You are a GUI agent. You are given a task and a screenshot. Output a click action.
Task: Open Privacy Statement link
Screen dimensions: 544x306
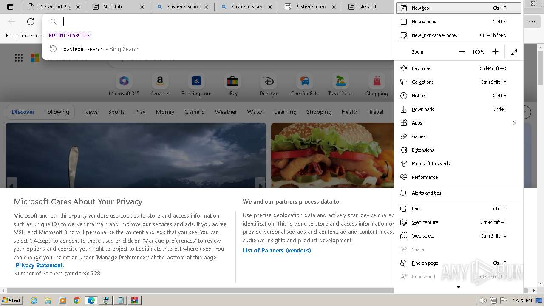(39, 265)
